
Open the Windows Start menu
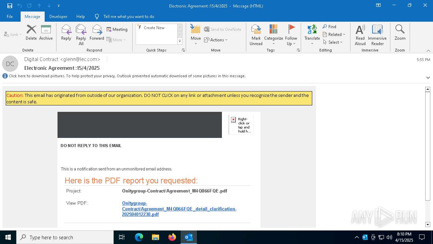tap(8, 237)
